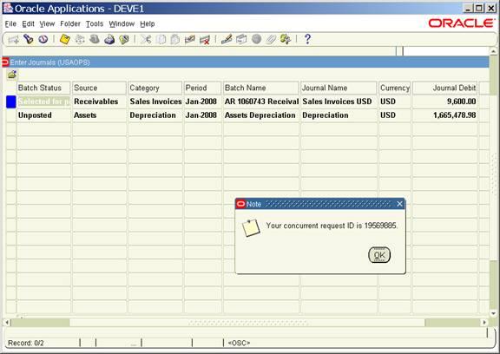
Task: Click the Category column header
Action: point(155,88)
